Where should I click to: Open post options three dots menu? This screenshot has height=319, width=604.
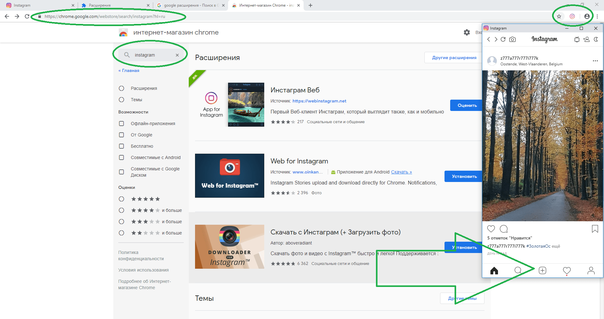click(595, 61)
